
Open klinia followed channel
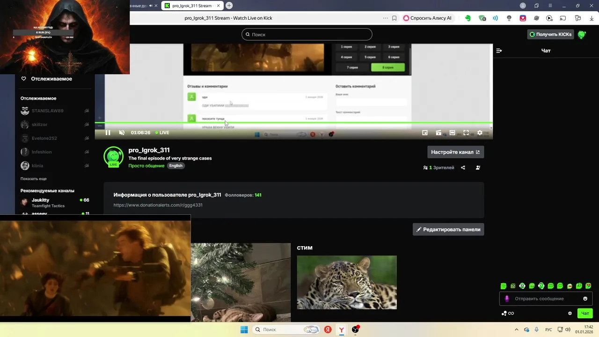(55, 166)
